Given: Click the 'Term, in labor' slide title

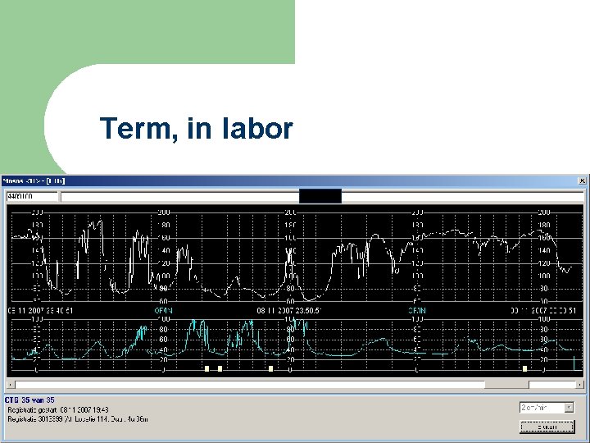Looking at the screenshot, I should (x=196, y=128).
